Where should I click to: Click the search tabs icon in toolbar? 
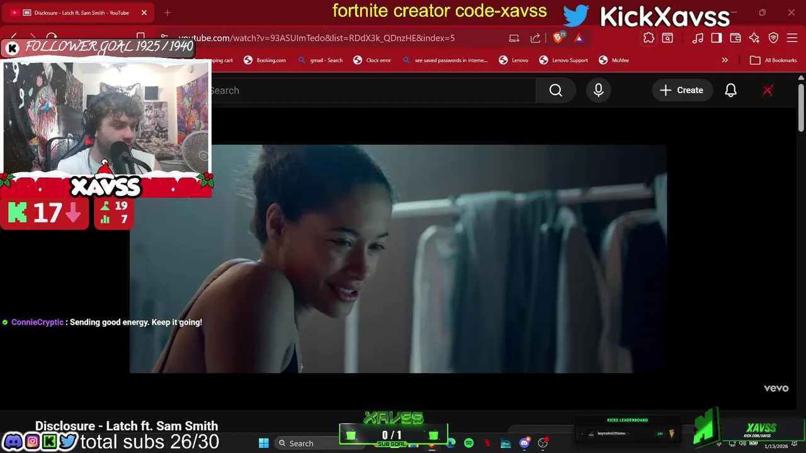[667, 38]
